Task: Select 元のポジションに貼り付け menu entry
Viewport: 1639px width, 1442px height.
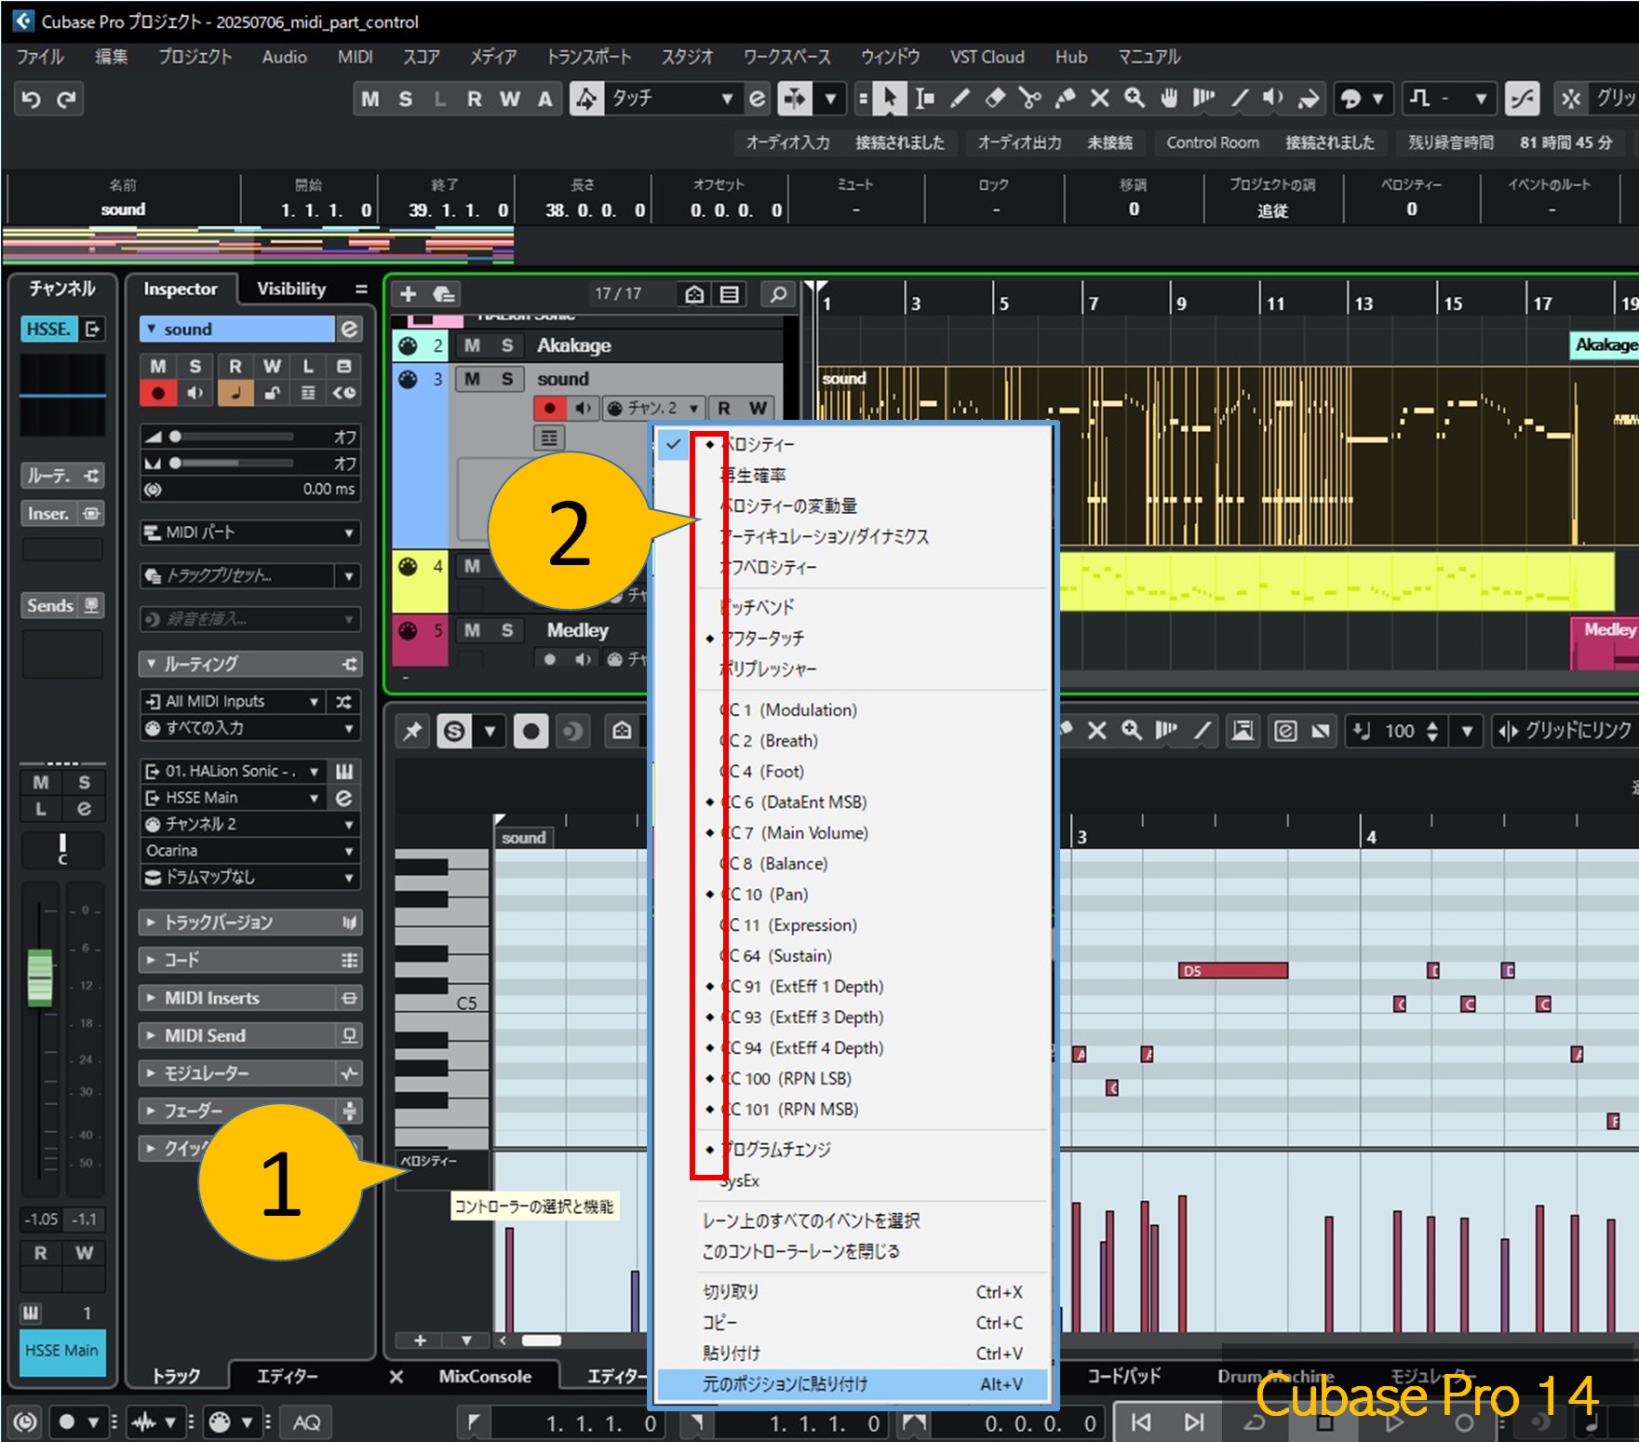Action: [x=853, y=1384]
